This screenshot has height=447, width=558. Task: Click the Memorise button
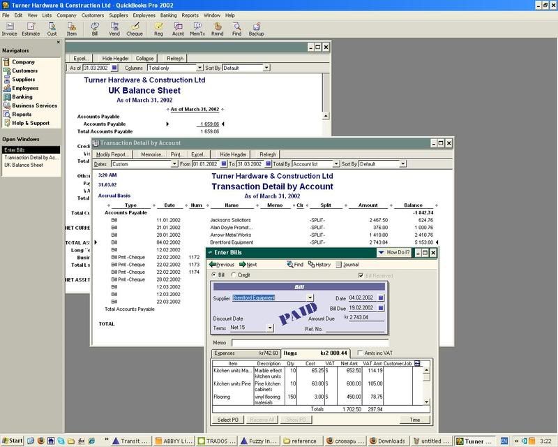[152, 154]
